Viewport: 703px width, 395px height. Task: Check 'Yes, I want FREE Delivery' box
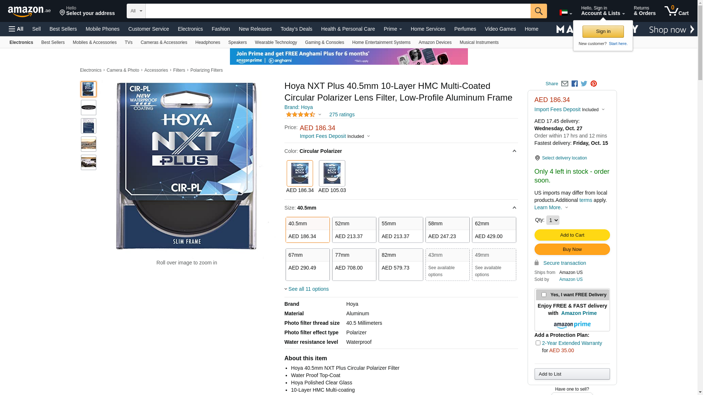click(x=544, y=295)
